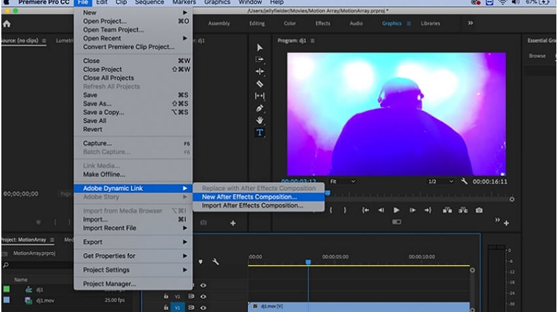The height and width of the screenshot is (312, 557).
Task: Click the timeline playhead marker
Action: click(x=309, y=262)
